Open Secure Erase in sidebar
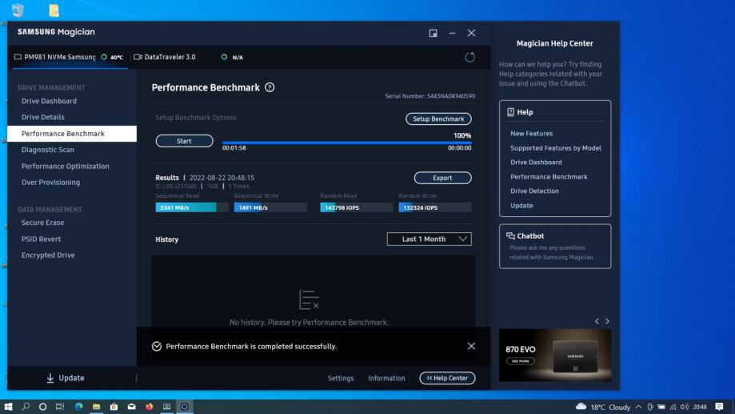This screenshot has width=735, height=414. click(42, 223)
